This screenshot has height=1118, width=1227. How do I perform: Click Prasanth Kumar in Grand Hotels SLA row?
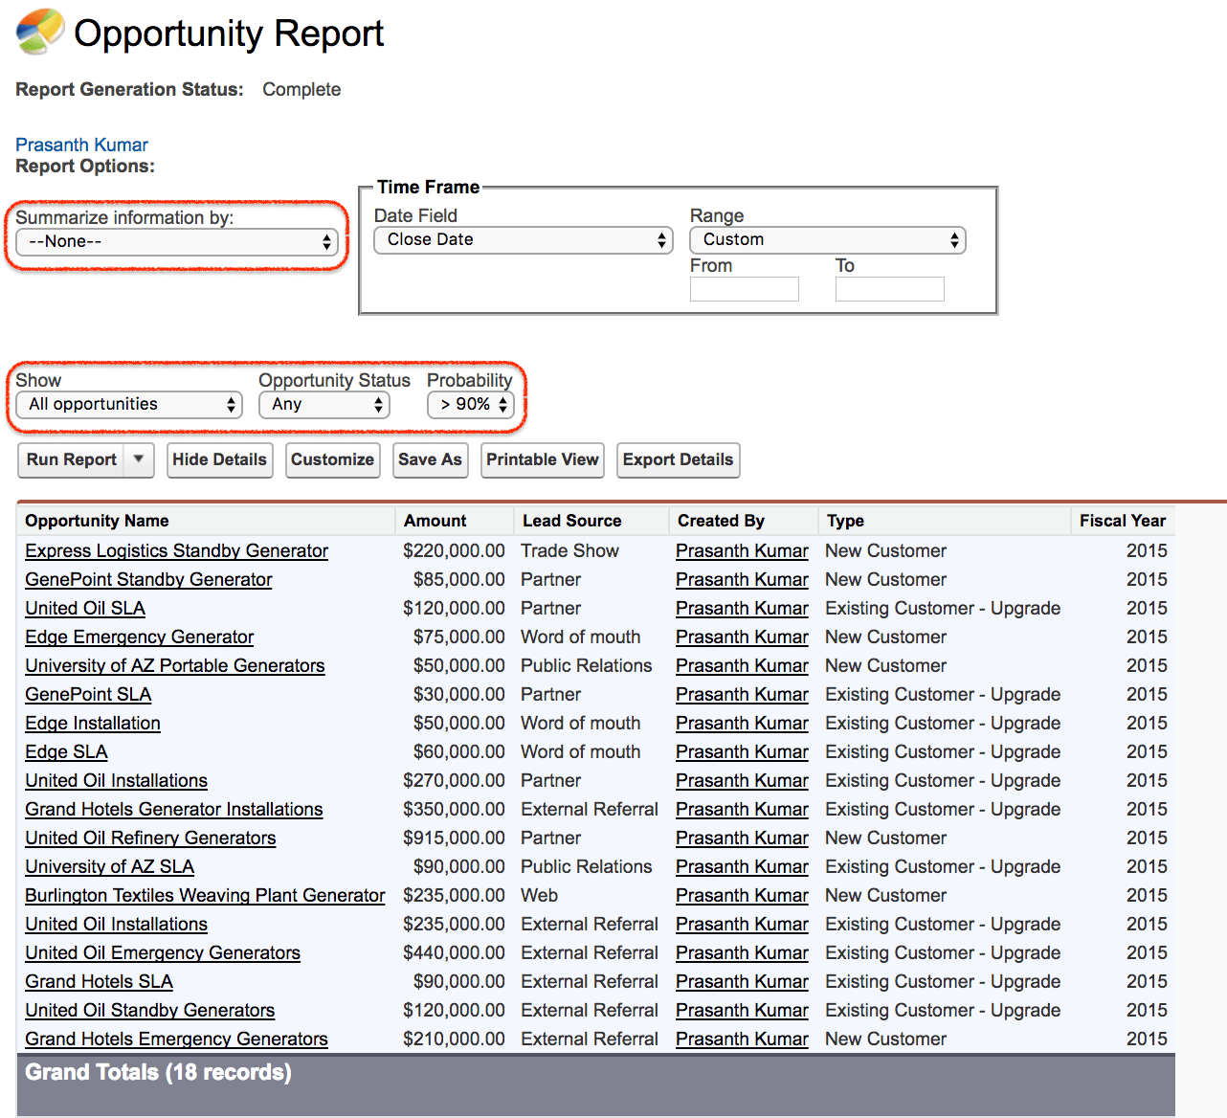[x=742, y=981]
